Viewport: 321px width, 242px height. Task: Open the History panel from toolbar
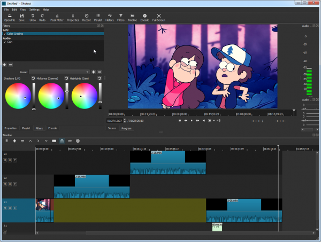tap(109, 18)
